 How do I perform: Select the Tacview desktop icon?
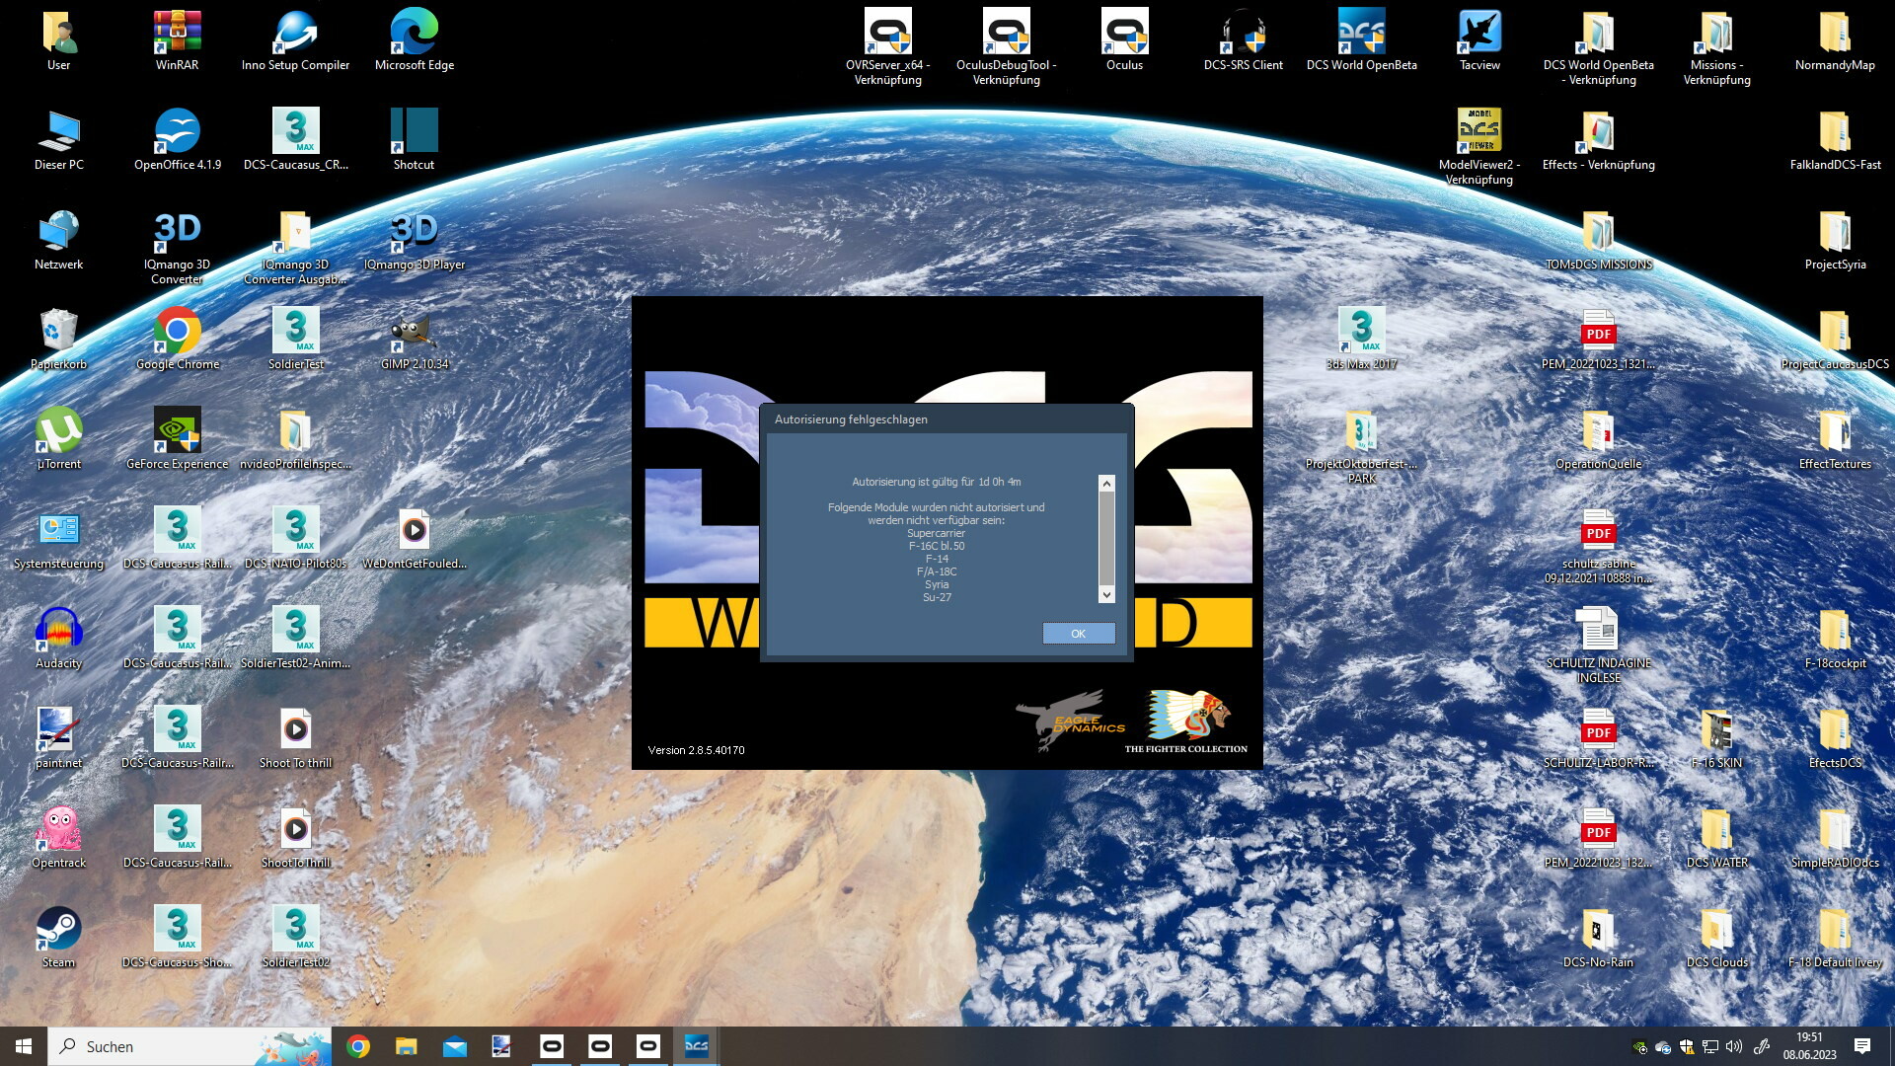point(1480,41)
